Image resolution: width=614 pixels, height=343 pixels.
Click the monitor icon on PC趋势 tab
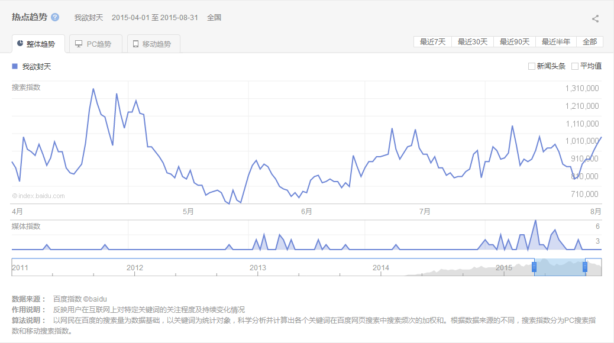79,44
